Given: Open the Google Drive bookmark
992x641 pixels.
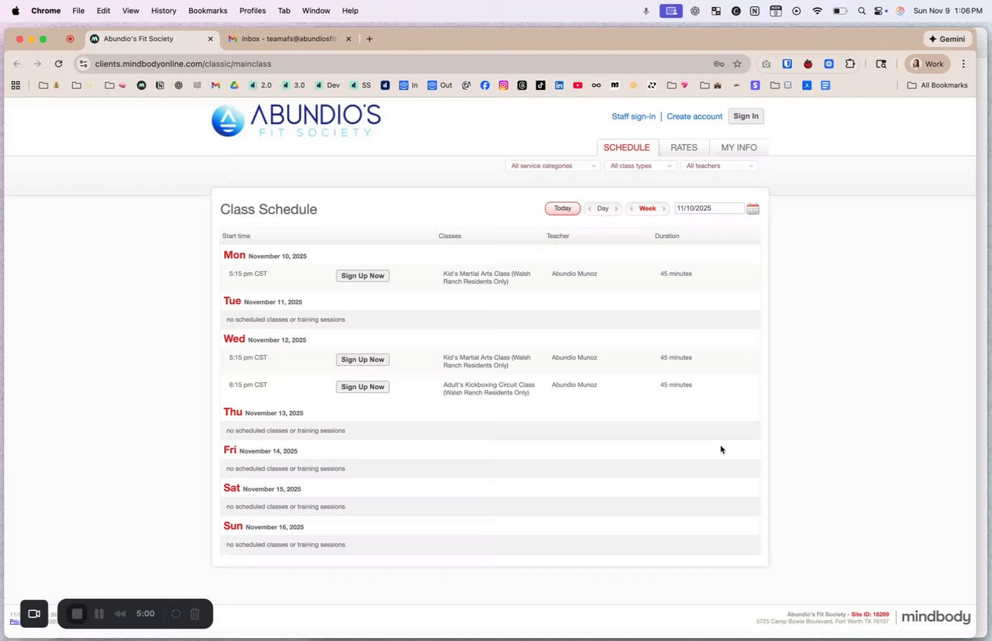Looking at the screenshot, I should [x=235, y=85].
